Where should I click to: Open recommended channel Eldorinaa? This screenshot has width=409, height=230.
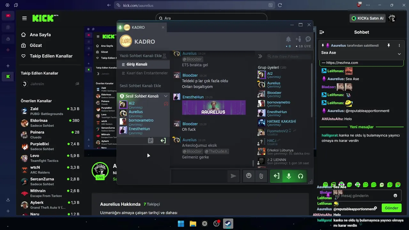pos(50,123)
